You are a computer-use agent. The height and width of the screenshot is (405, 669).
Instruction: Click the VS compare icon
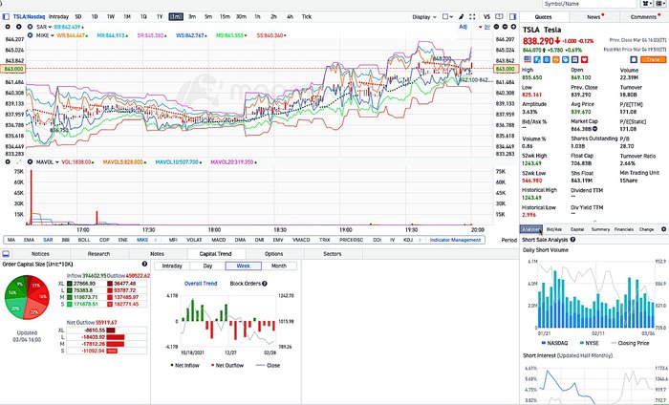(x=486, y=16)
